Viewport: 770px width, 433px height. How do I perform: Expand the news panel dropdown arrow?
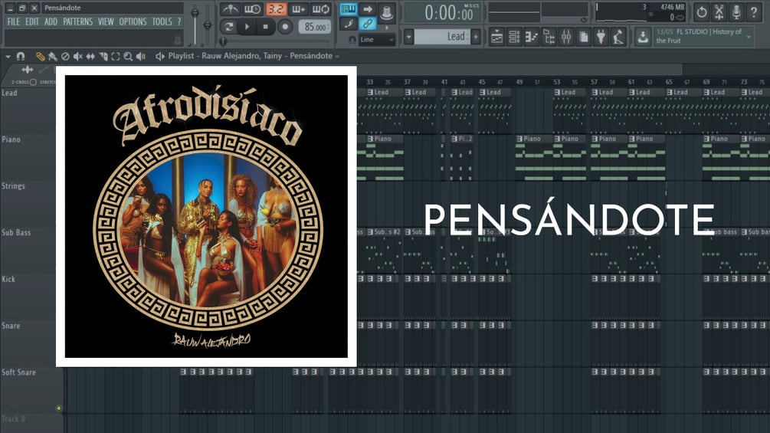(x=749, y=36)
